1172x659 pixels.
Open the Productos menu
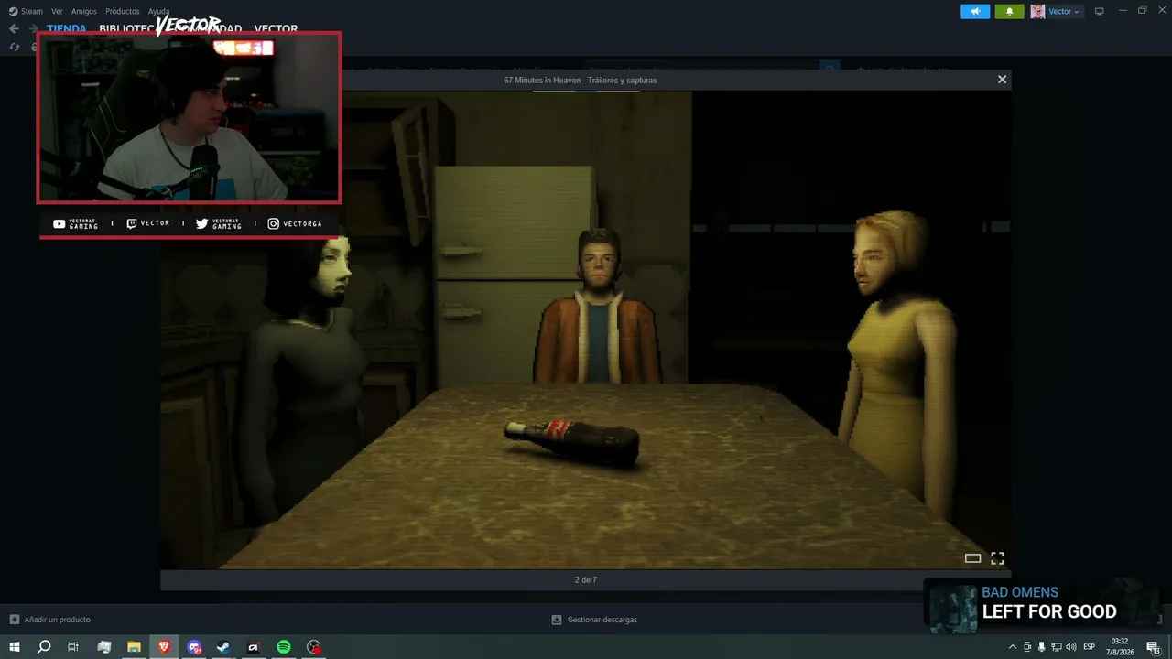coord(123,12)
